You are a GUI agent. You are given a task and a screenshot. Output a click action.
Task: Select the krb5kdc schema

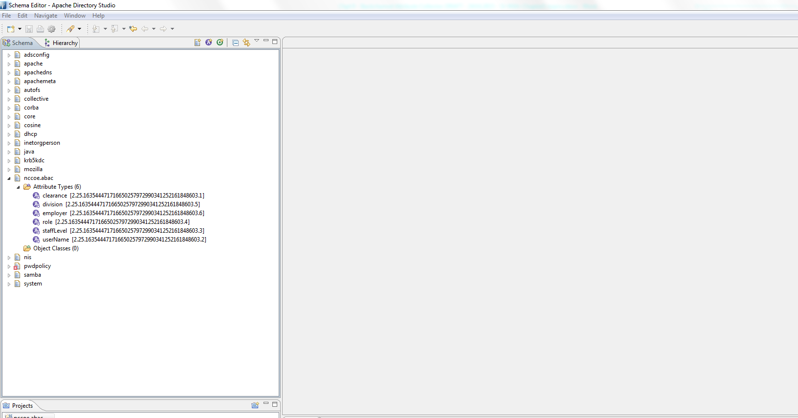coord(34,160)
